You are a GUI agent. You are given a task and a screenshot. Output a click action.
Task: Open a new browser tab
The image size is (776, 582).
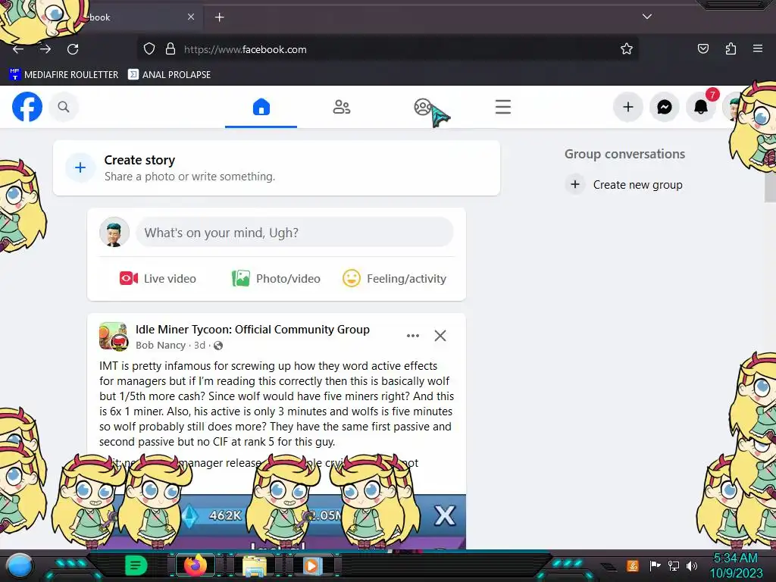219,17
